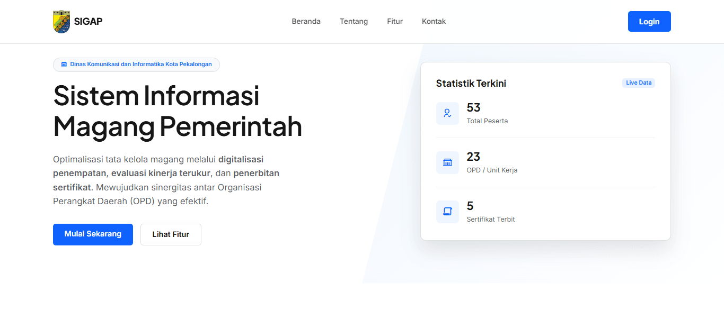Open the Fitur navigation link
This screenshot has width=724, height=320.
(x=395, y=21)
